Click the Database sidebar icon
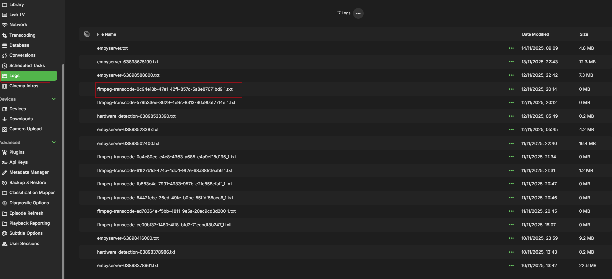 [x=4, y=45]
